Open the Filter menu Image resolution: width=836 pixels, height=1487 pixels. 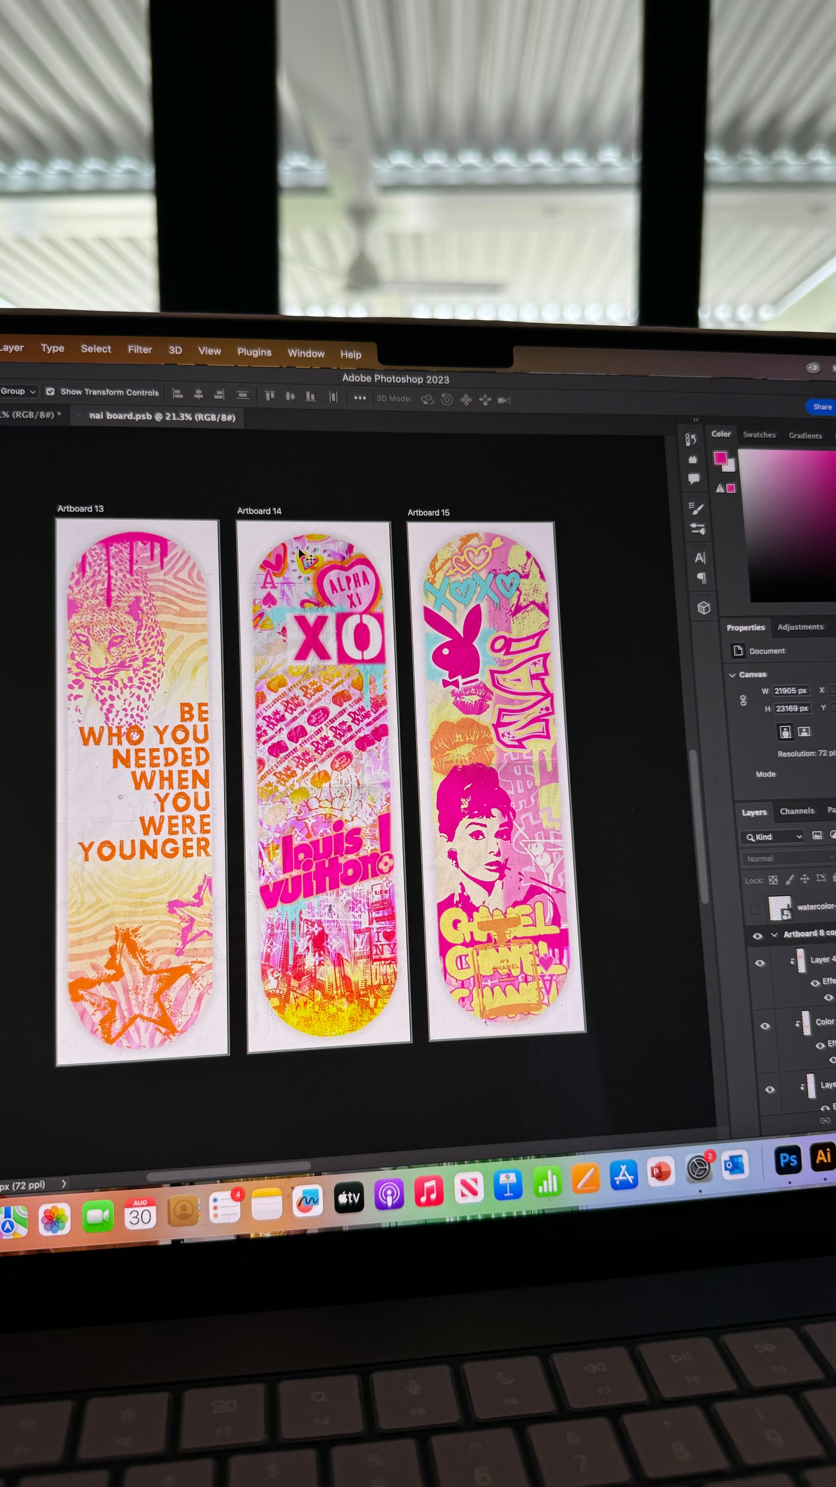click(x=140, y=349)
